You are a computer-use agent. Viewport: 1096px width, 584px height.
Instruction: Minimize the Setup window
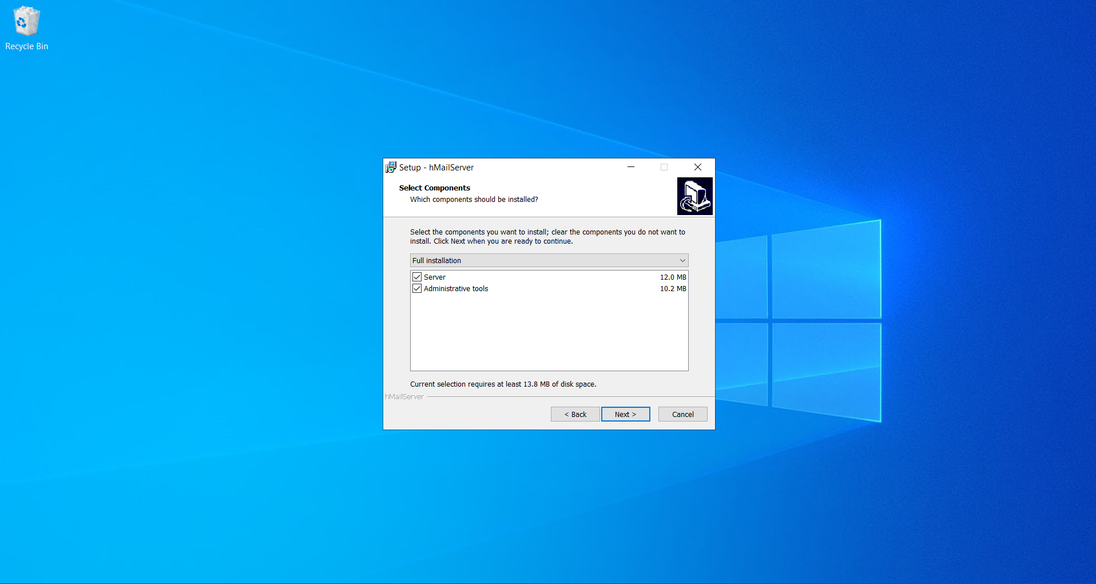(631, 167)
